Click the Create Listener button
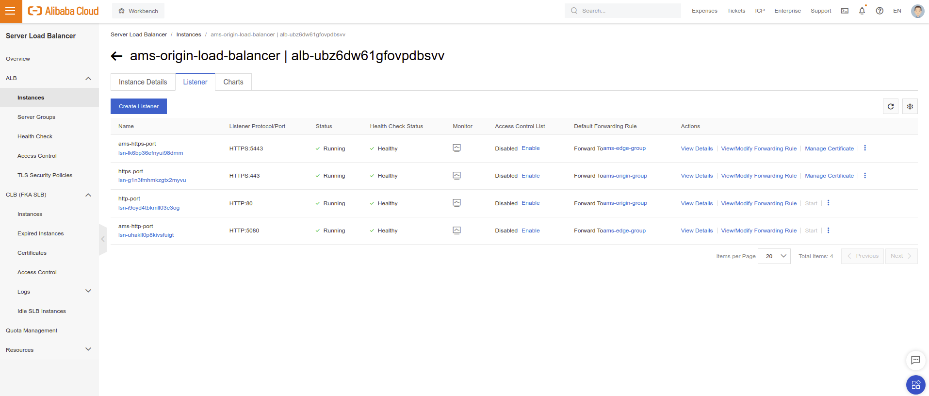Viewport: 929px width, 396px height. [139, 106]
